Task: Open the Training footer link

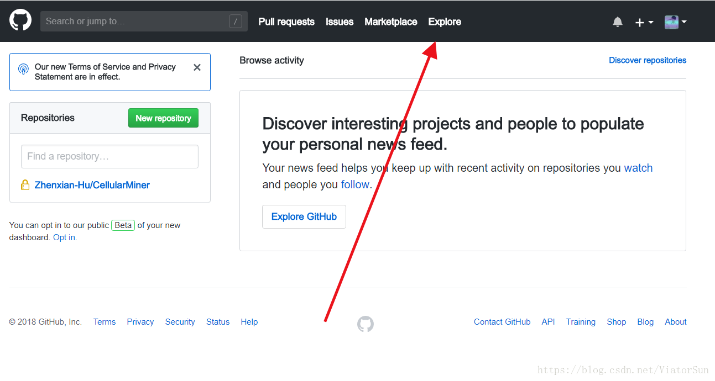Action: (x=581, y=322)
